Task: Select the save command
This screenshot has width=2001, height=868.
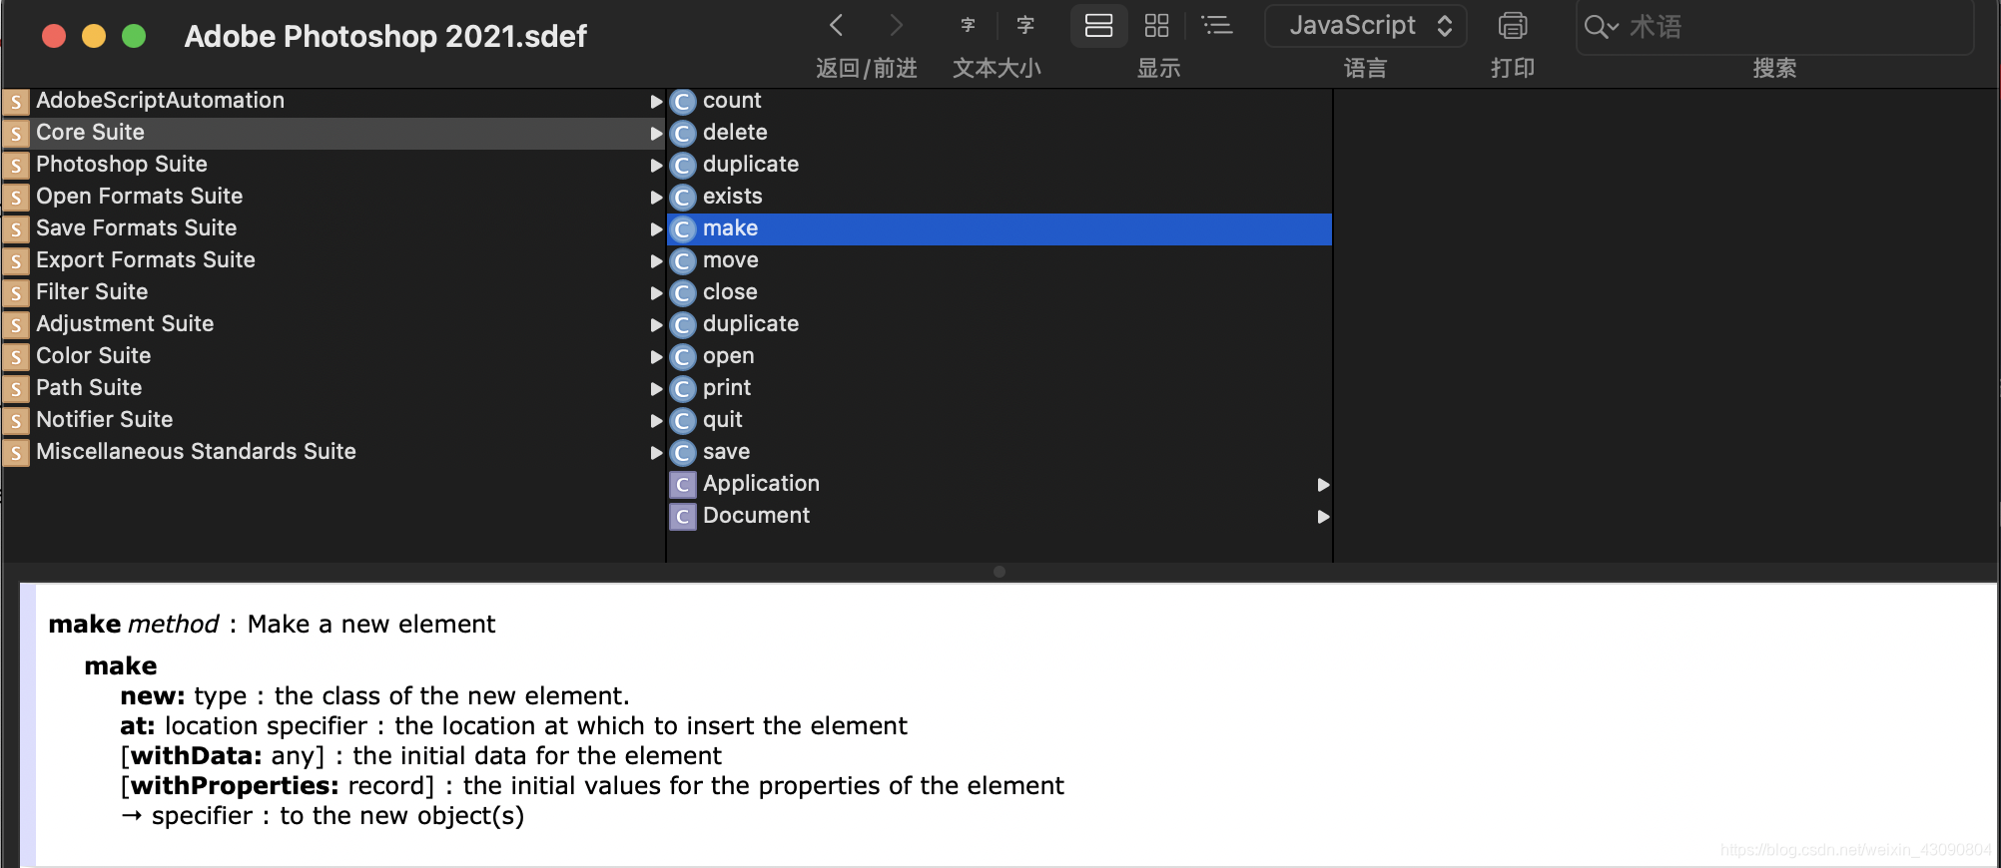Action: (x=1000, y=452)
